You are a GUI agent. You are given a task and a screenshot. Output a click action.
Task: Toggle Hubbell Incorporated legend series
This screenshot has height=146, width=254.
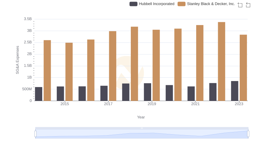(x=152, y=4)
